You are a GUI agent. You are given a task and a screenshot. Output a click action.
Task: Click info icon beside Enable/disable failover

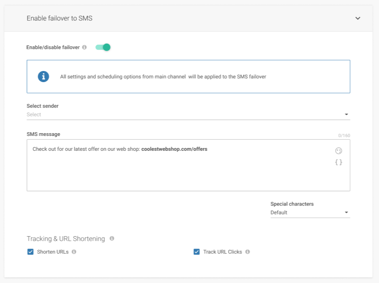[x=84, y=47]
